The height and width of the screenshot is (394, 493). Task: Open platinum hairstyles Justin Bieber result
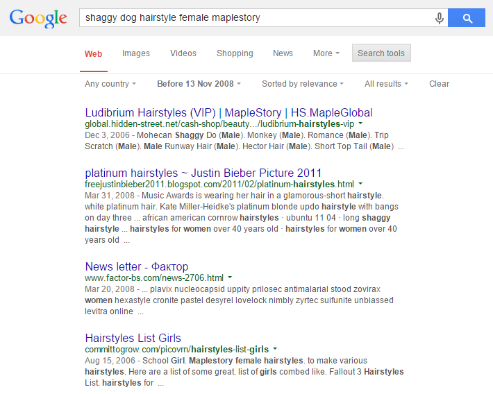pos(203,173)
